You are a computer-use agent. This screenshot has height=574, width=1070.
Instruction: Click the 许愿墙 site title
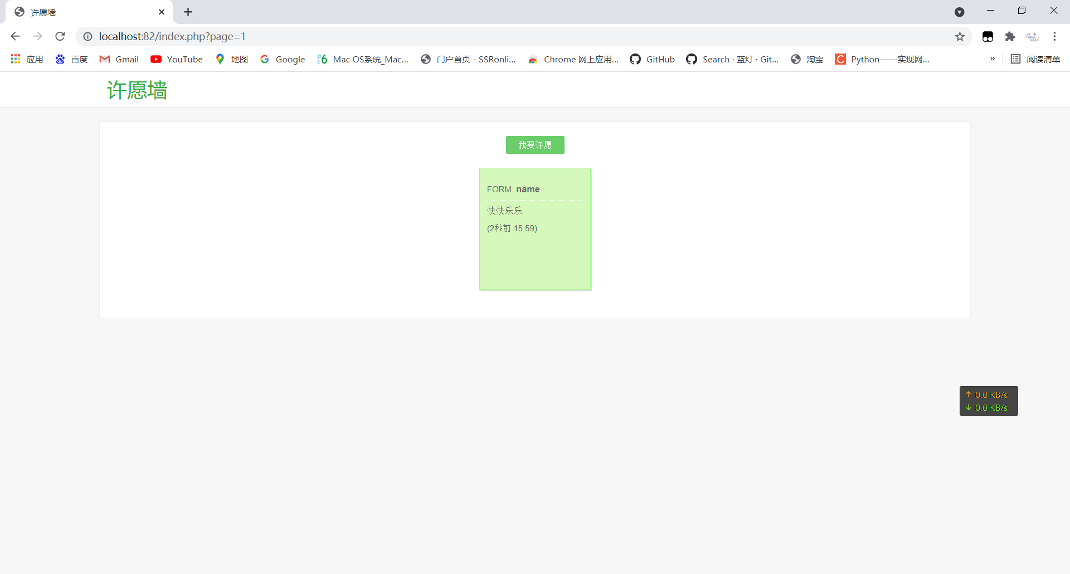tap(137, 90)
